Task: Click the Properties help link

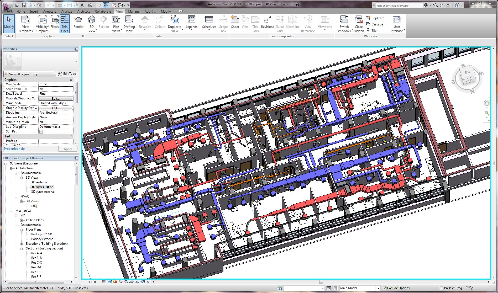Action: [x=14, y=149]
